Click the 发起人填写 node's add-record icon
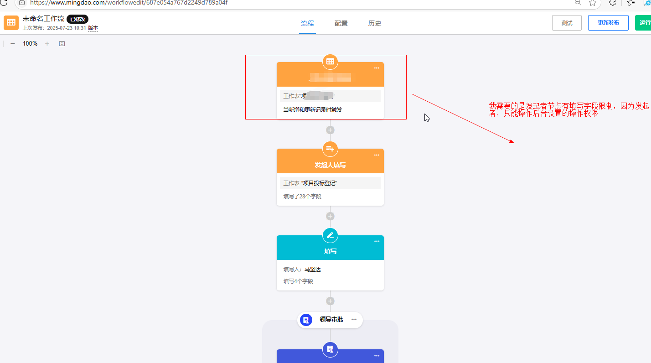 [x=330, y=148]
